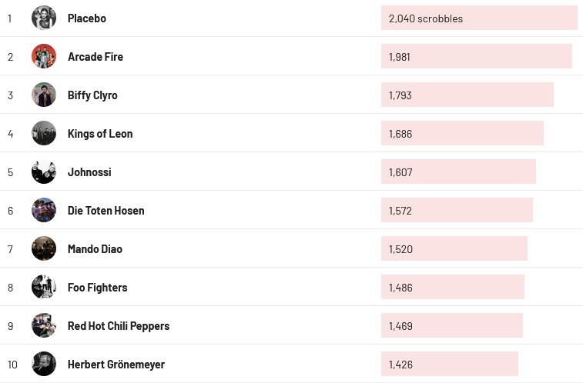The width and height of the screenshot is (583, 383).
Task: Click the Foo Fighters avatar thumbnail
Action: coord(44,287)
